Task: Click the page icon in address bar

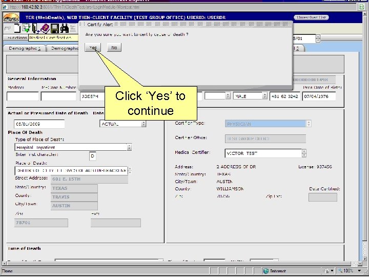Action: pyautogui.click(x=5, y=7)
